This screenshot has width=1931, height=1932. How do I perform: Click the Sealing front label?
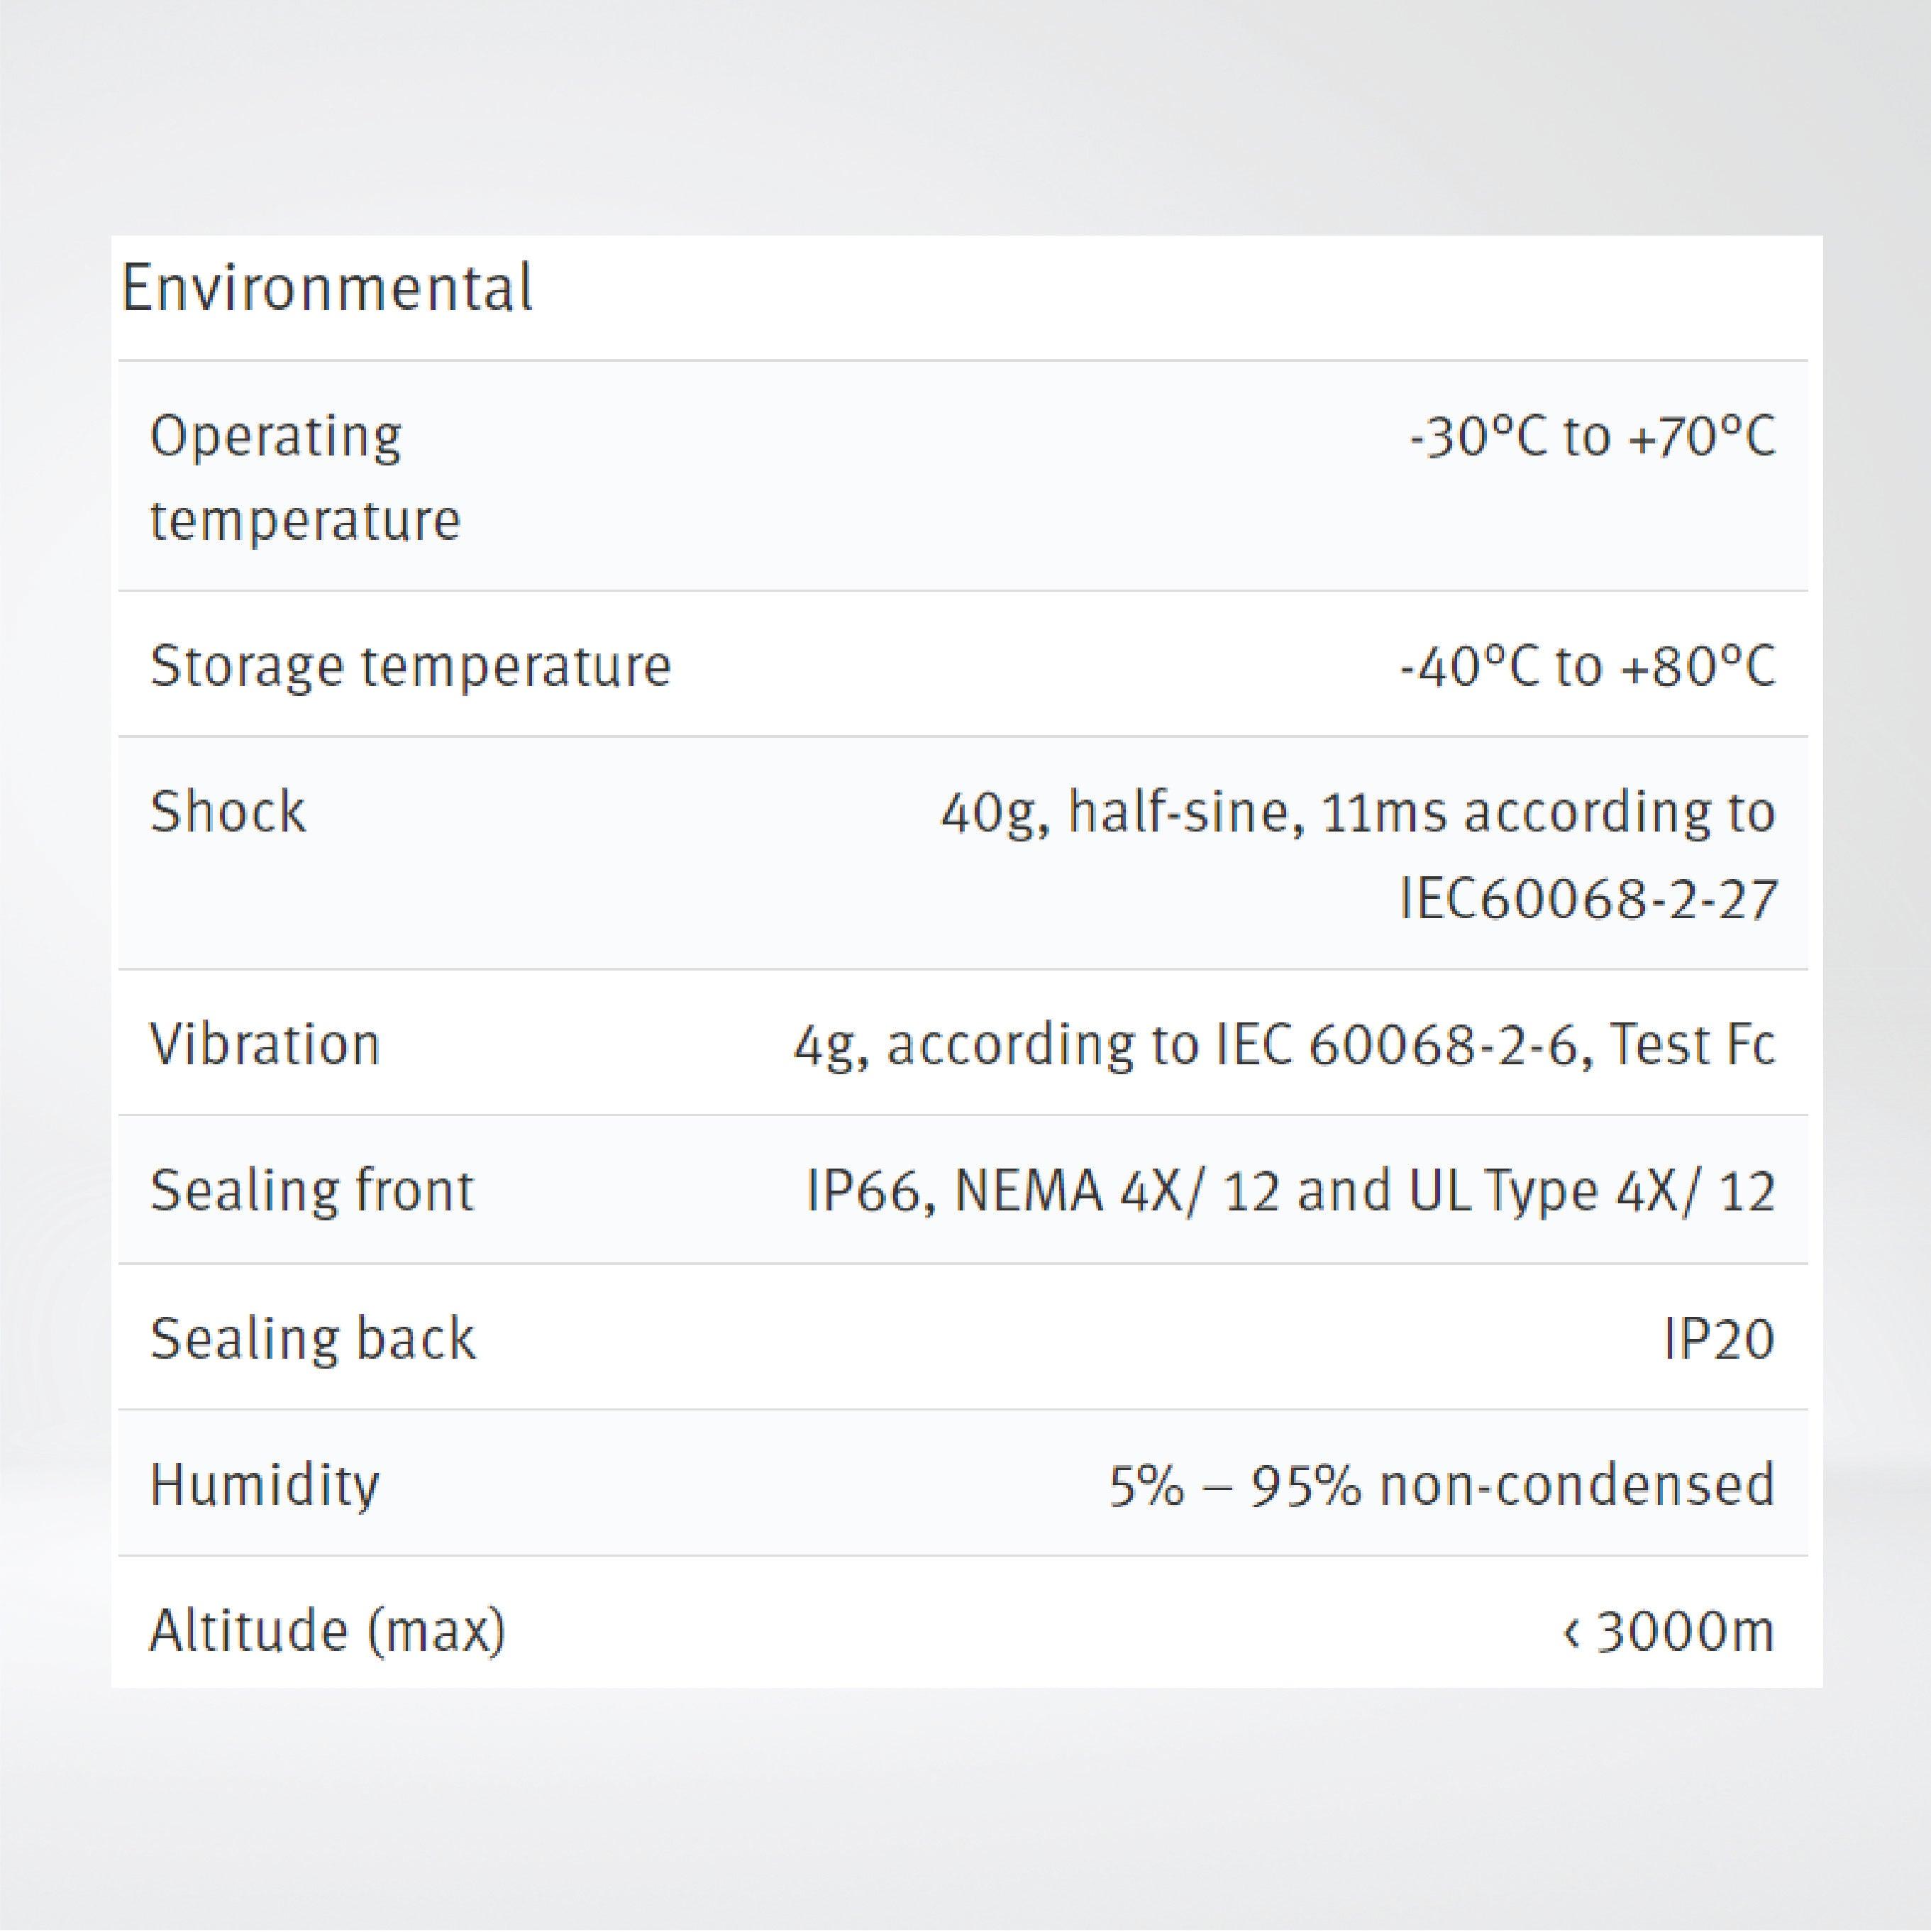tap(312, 1191)
